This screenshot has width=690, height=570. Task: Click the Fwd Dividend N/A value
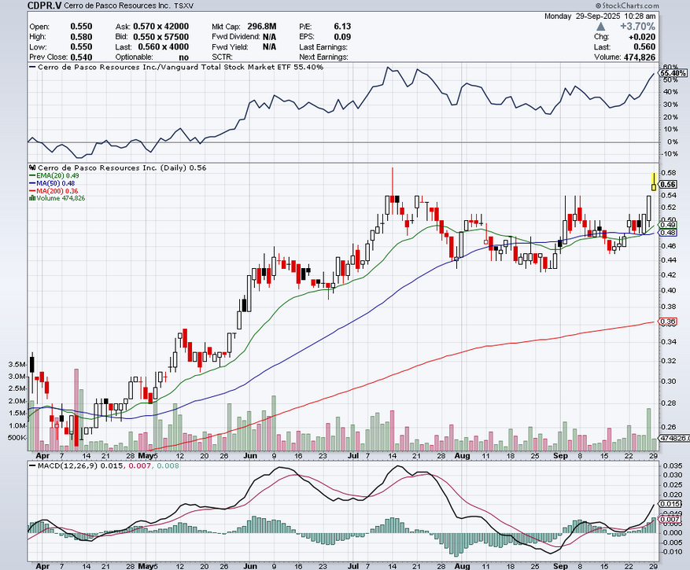(269, 37)
